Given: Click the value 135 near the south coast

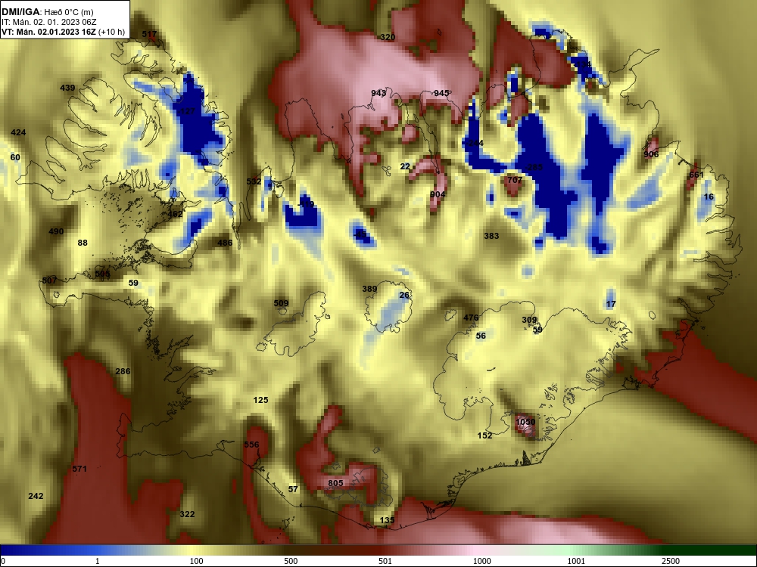Looking at the screenshot, I should pyautogui.click(x=387, y=520).
